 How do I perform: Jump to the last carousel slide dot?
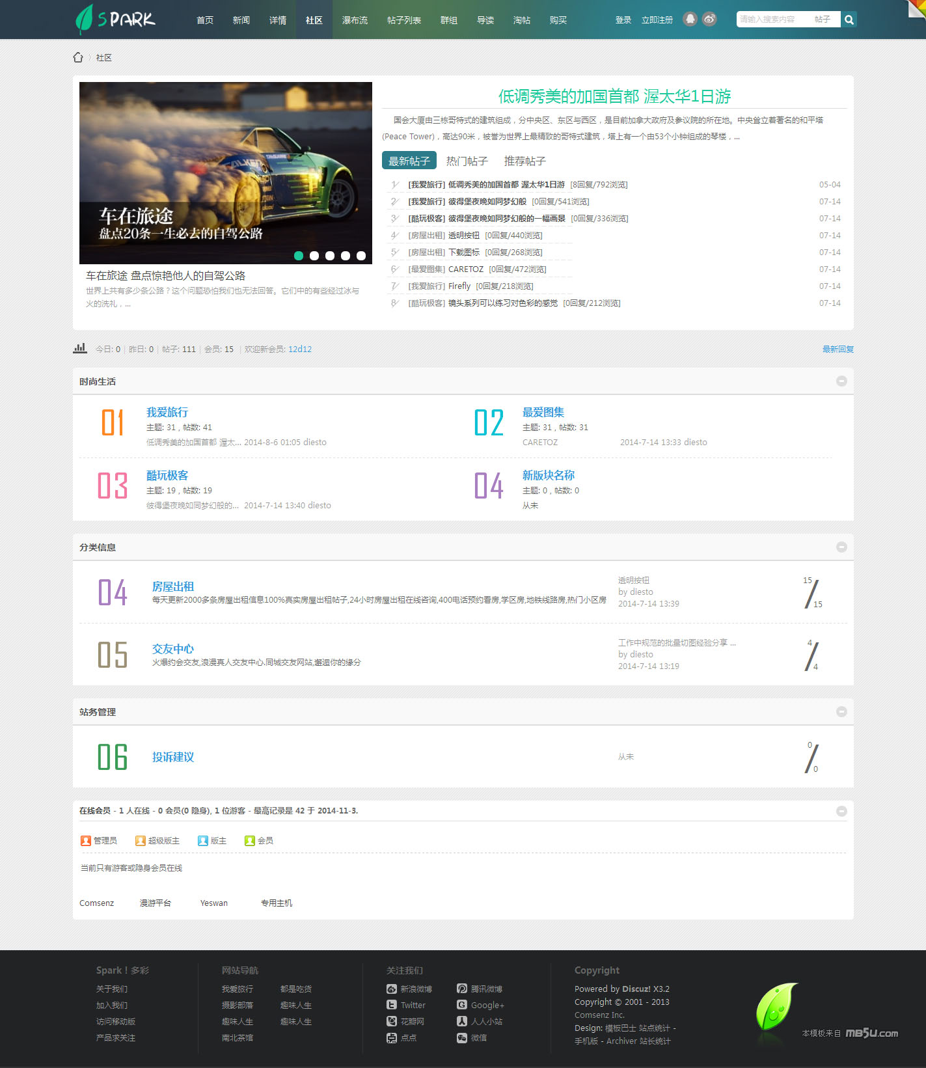click(x=361, y=256)
